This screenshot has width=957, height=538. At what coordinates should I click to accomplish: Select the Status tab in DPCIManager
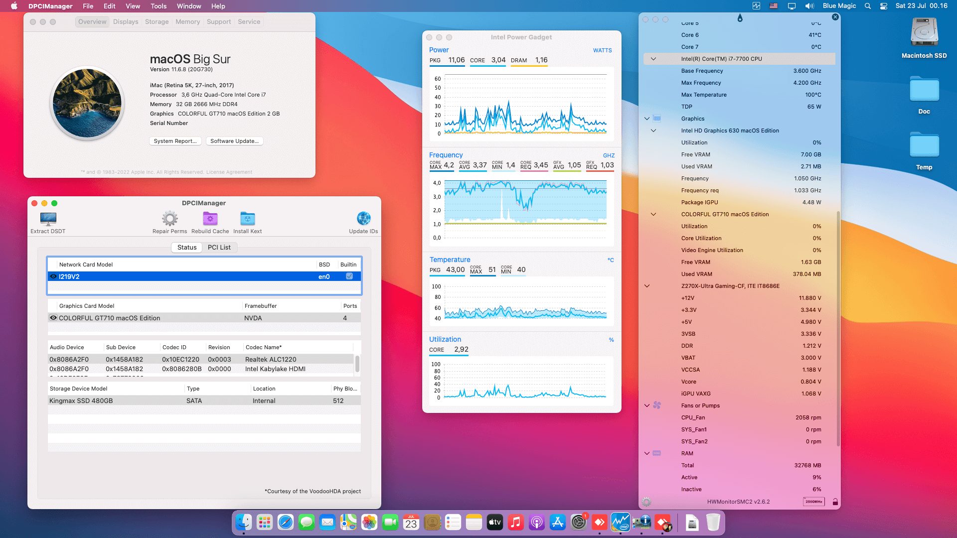pos(187,247)
